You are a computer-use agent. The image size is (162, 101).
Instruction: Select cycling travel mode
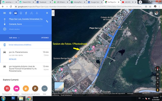click(x=31, y=13)
